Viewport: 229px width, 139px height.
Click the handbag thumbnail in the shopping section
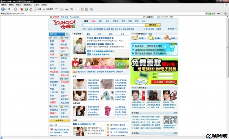(154, 95)
